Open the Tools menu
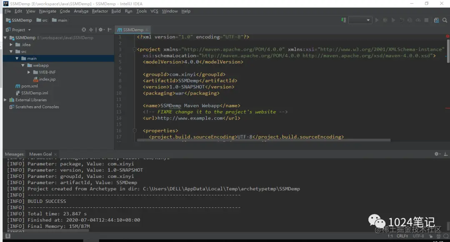Screen dimensions: 450x242 (x=142, y=11)
